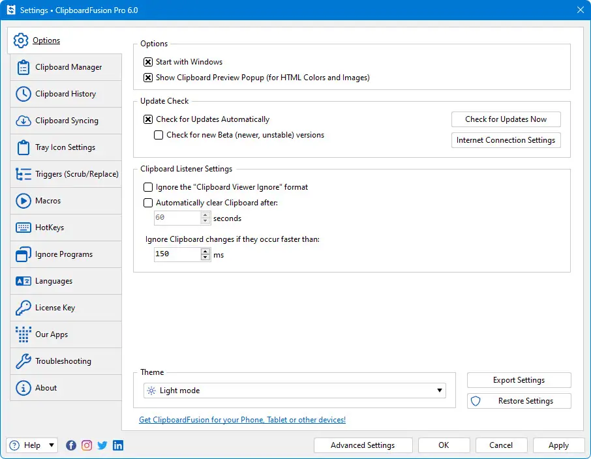
Task: Click the Check for Updates Now button
Action: coord(506,119)
